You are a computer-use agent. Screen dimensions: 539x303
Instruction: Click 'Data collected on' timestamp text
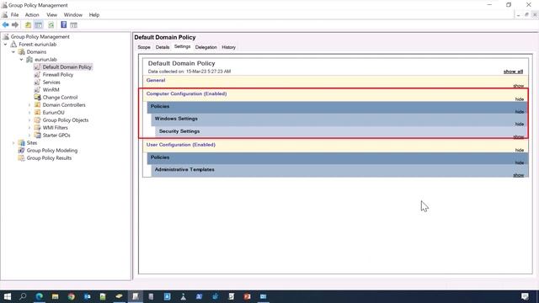(x=189, y=72)
